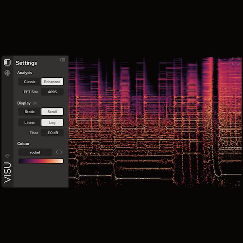Select previous colour map arrow
This screenshot has width=243, height=243.
[57, 152]
